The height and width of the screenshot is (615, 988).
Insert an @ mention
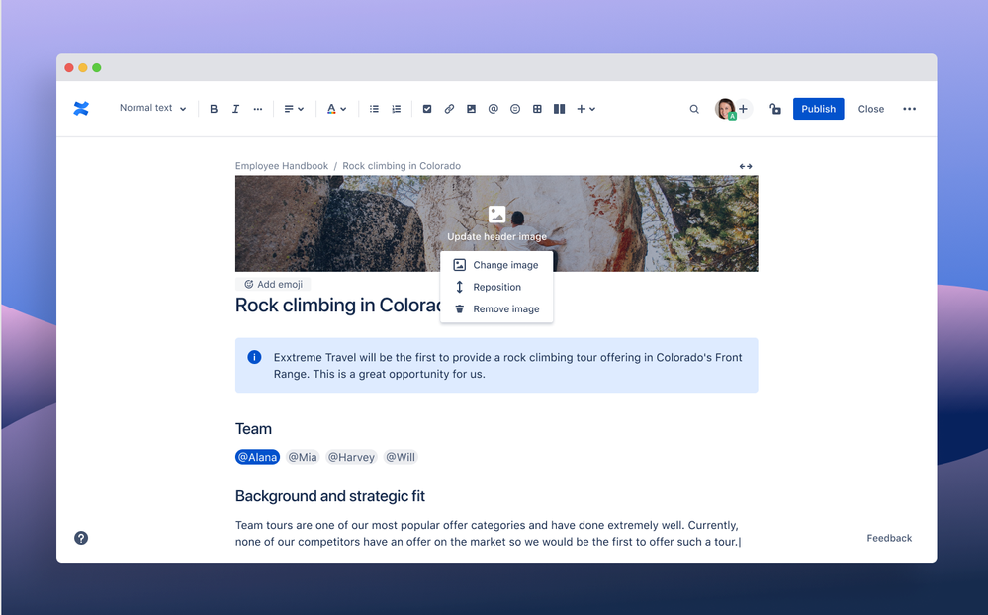[494, 109]
